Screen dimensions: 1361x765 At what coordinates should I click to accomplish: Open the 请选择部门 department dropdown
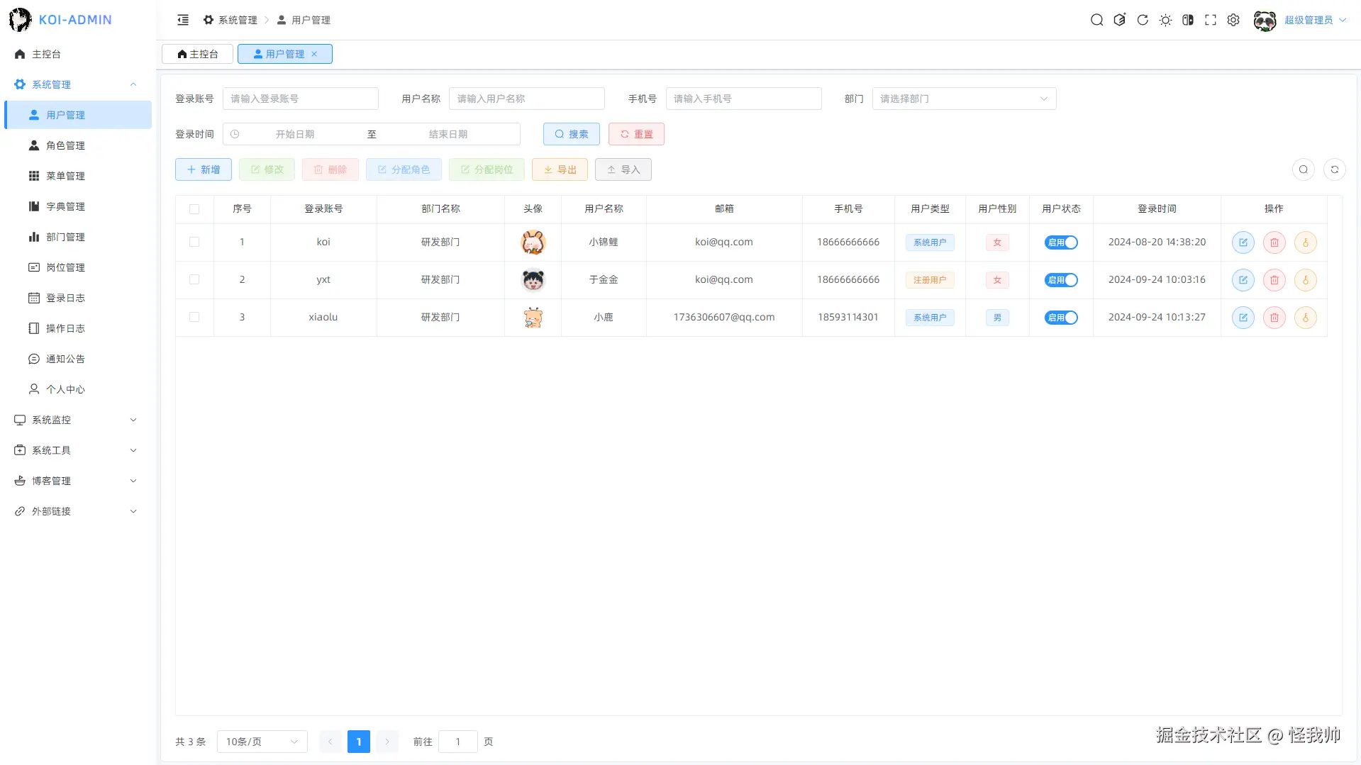(x=964, y=99)
